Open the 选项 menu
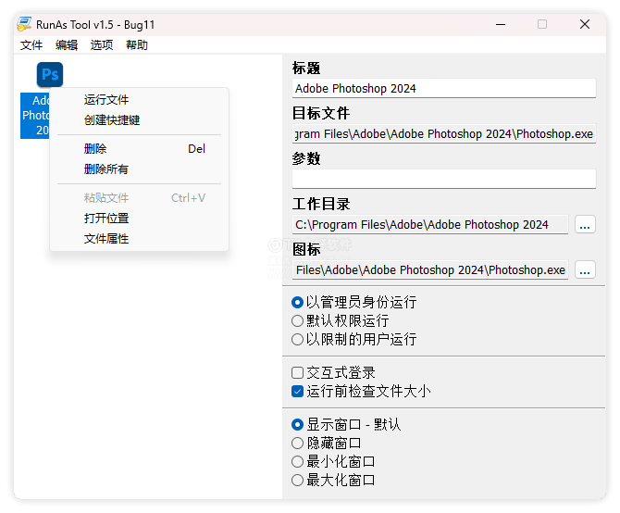This screenshot has height=513, width=620. pos(102,44)
